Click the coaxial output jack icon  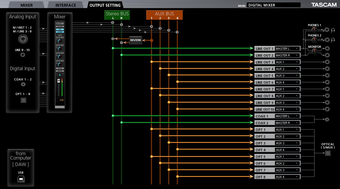coord(327,119)
